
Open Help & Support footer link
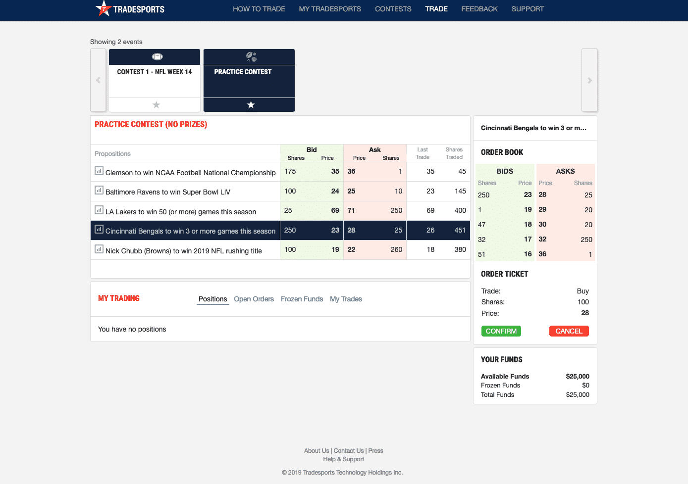(x=344, y=459)
